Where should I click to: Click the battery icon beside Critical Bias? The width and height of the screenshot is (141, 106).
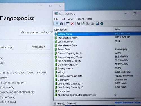pos(56,91)
